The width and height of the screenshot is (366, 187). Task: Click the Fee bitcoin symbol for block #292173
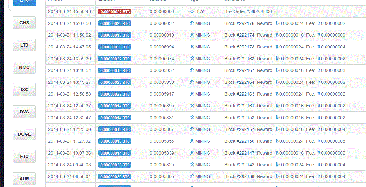pyautogui.click(x=319, y=47)
